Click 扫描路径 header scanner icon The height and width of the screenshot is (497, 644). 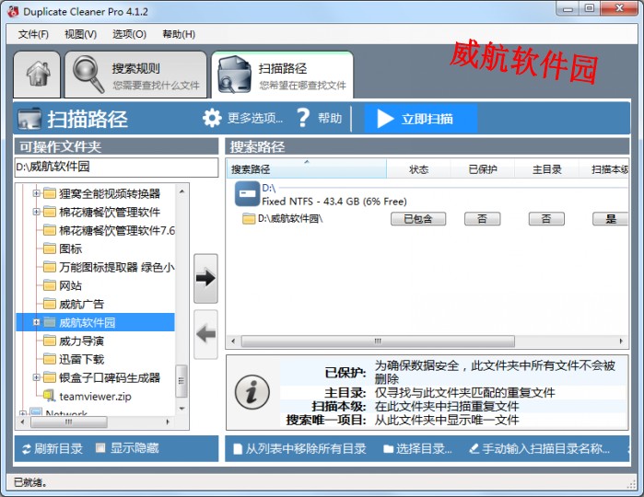(x=29, y=119)
